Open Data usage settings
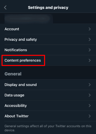Viewport: 96px width, 134px height. 48,95
